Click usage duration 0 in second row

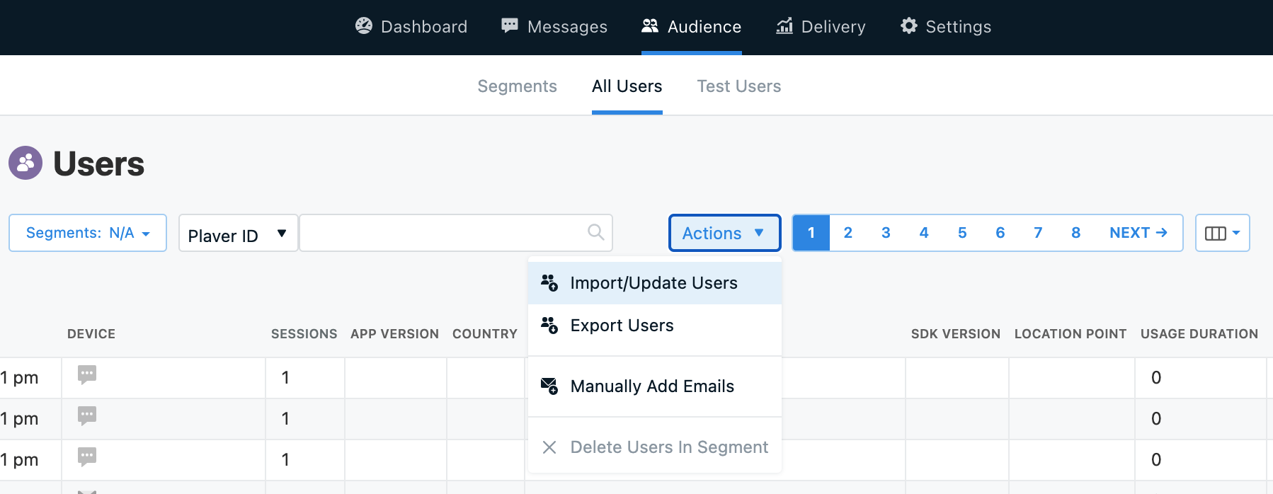1156,419
